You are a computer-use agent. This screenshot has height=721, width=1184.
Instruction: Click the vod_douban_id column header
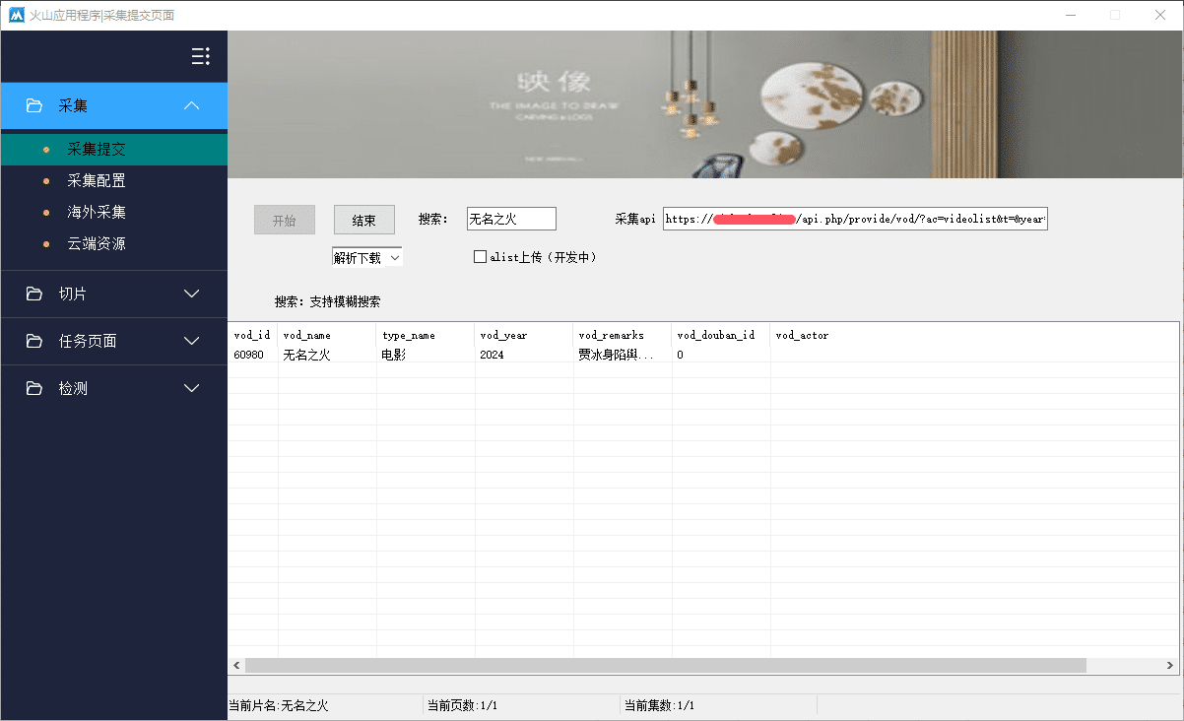721,335
